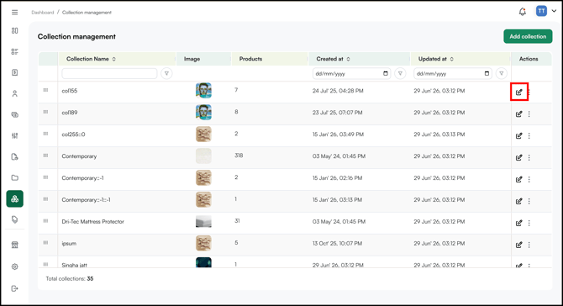The height and width of the screenshot is (306, 563).
Task: Open the notifications bell
Action: click(523, 12)
